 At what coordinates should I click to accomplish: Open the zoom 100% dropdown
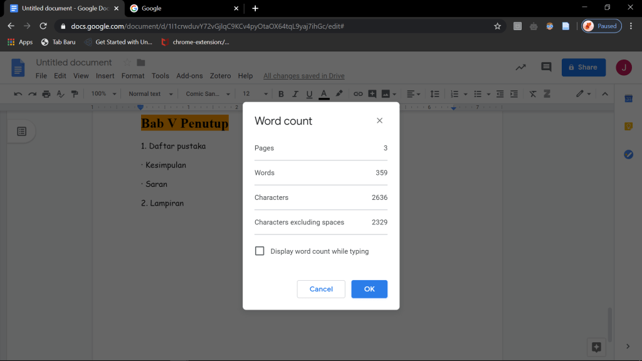click(103, 94)
